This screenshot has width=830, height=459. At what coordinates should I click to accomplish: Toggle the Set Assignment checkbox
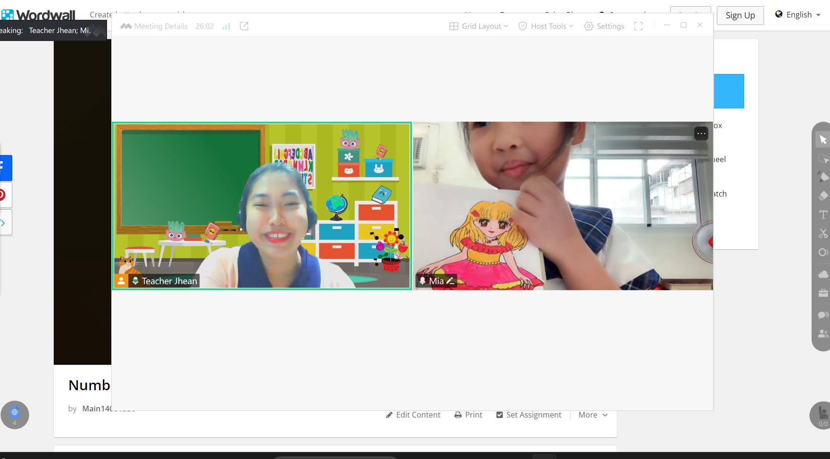pos(499,415)
